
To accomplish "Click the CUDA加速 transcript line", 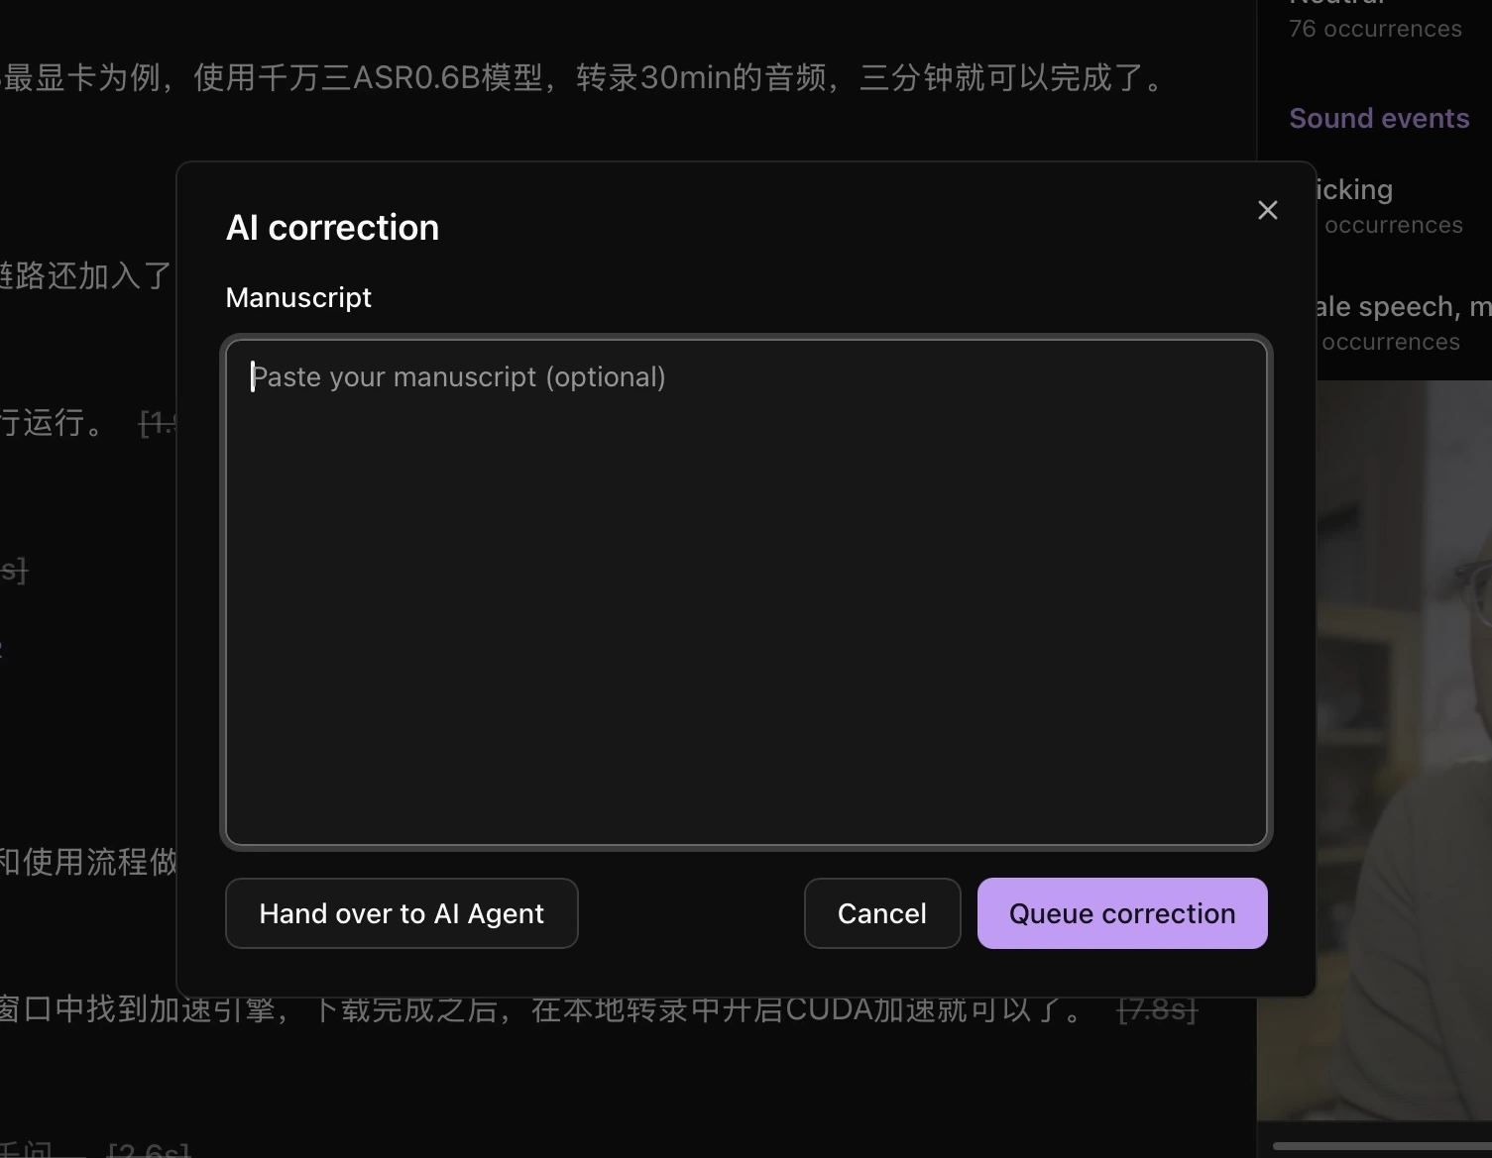I will [x=543, y=1009].
